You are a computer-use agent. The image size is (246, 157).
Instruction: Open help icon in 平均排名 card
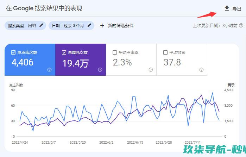pos(201,70)
